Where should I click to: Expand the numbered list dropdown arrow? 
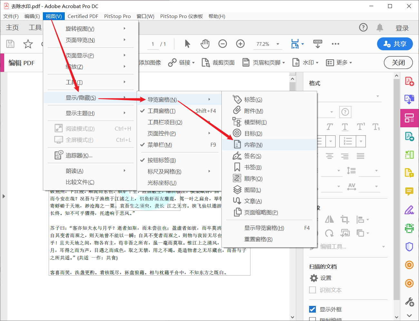pos(361,141)
